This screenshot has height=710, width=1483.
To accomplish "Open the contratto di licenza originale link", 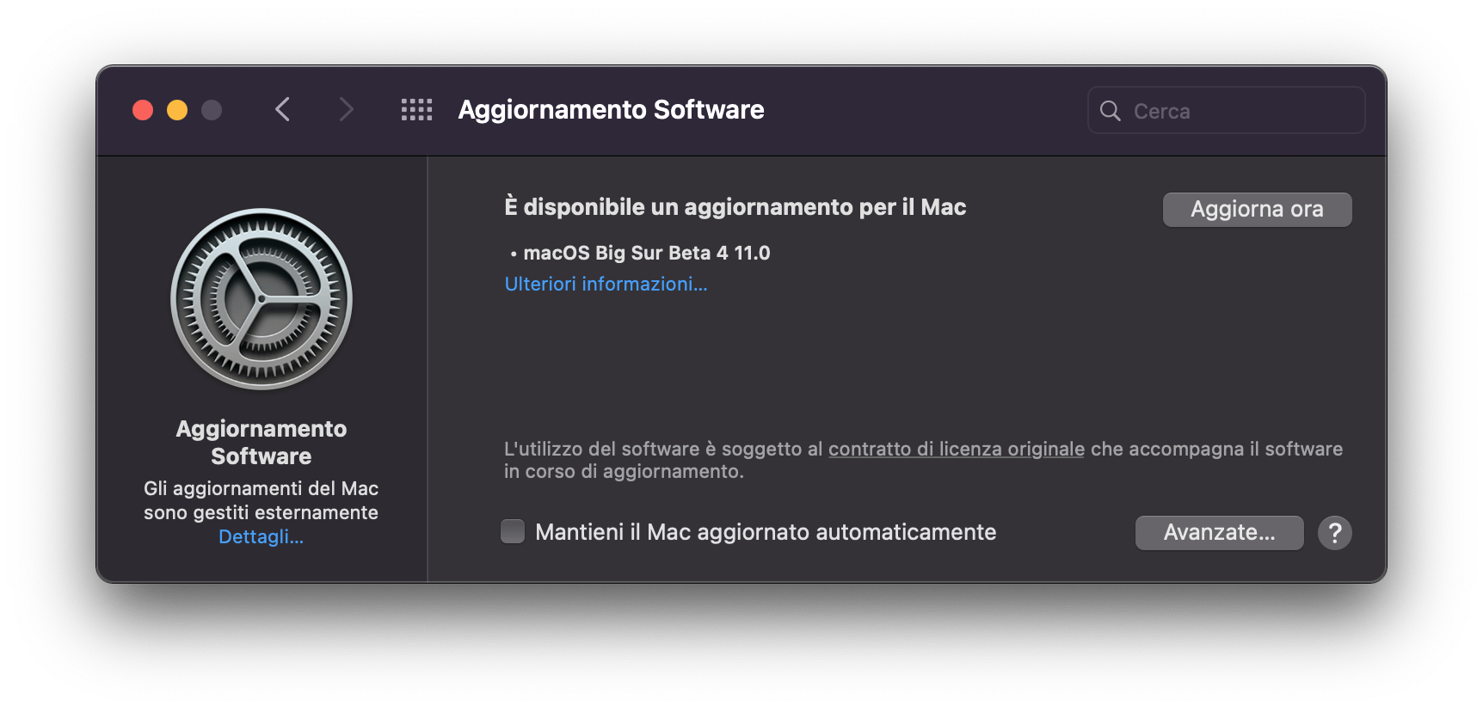I will click(956, 449).
